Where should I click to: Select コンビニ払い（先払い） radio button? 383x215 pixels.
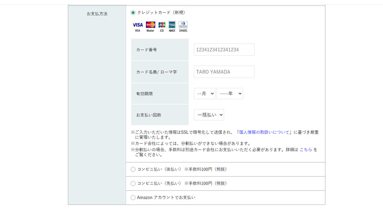133,183
